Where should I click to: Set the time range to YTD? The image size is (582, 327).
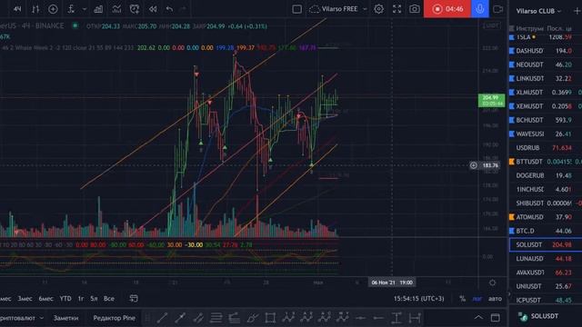point(65,299)
